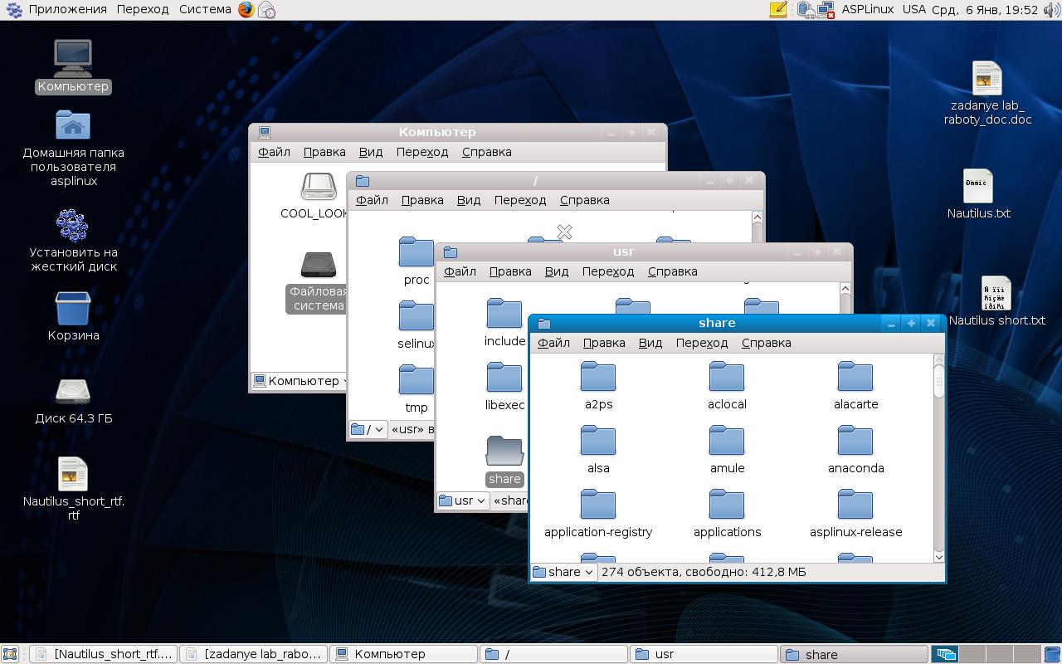Image resolution: width=1062 pixels, height=664 pixels.
Task: Click the share window scroll-down arrow
Action: tap(939, 557)
